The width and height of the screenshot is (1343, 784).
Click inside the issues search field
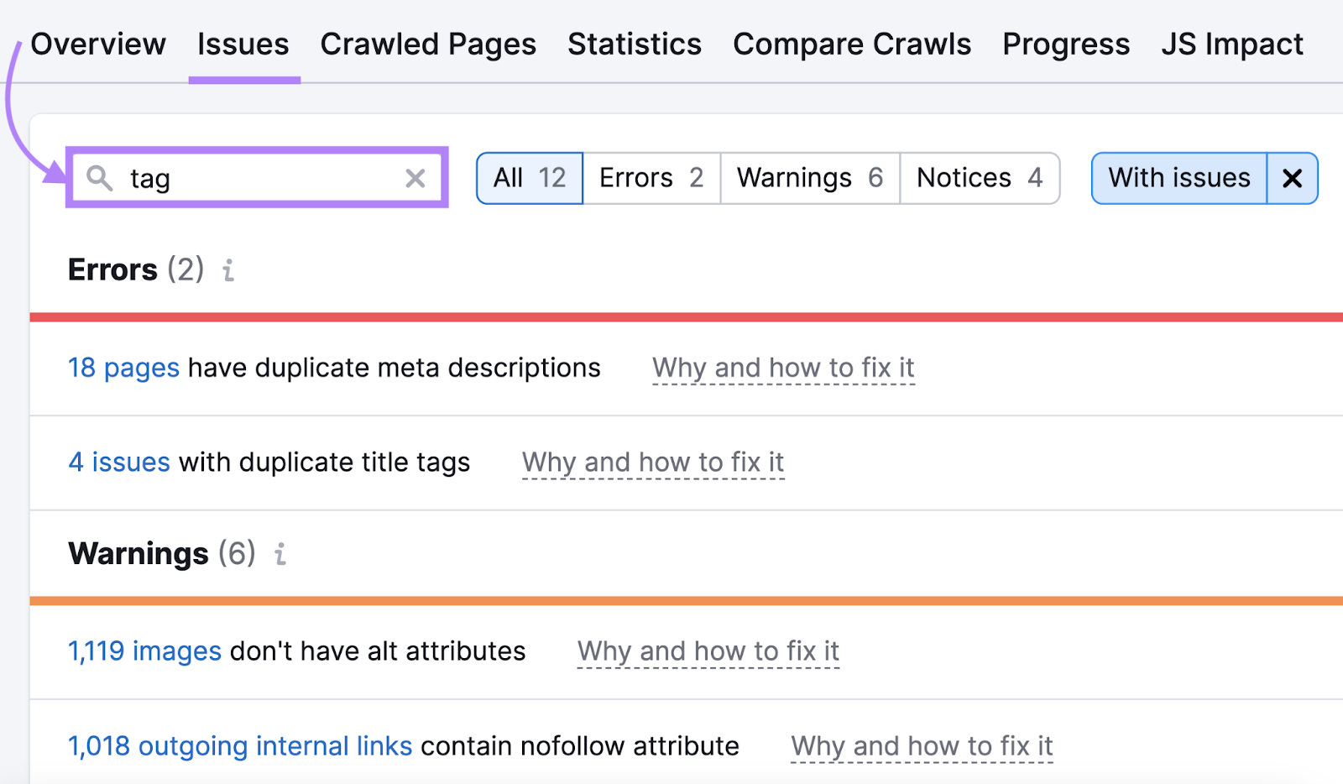[252, 178]
